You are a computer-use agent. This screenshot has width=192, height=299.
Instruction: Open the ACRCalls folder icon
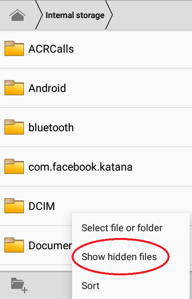click(14, 48)
